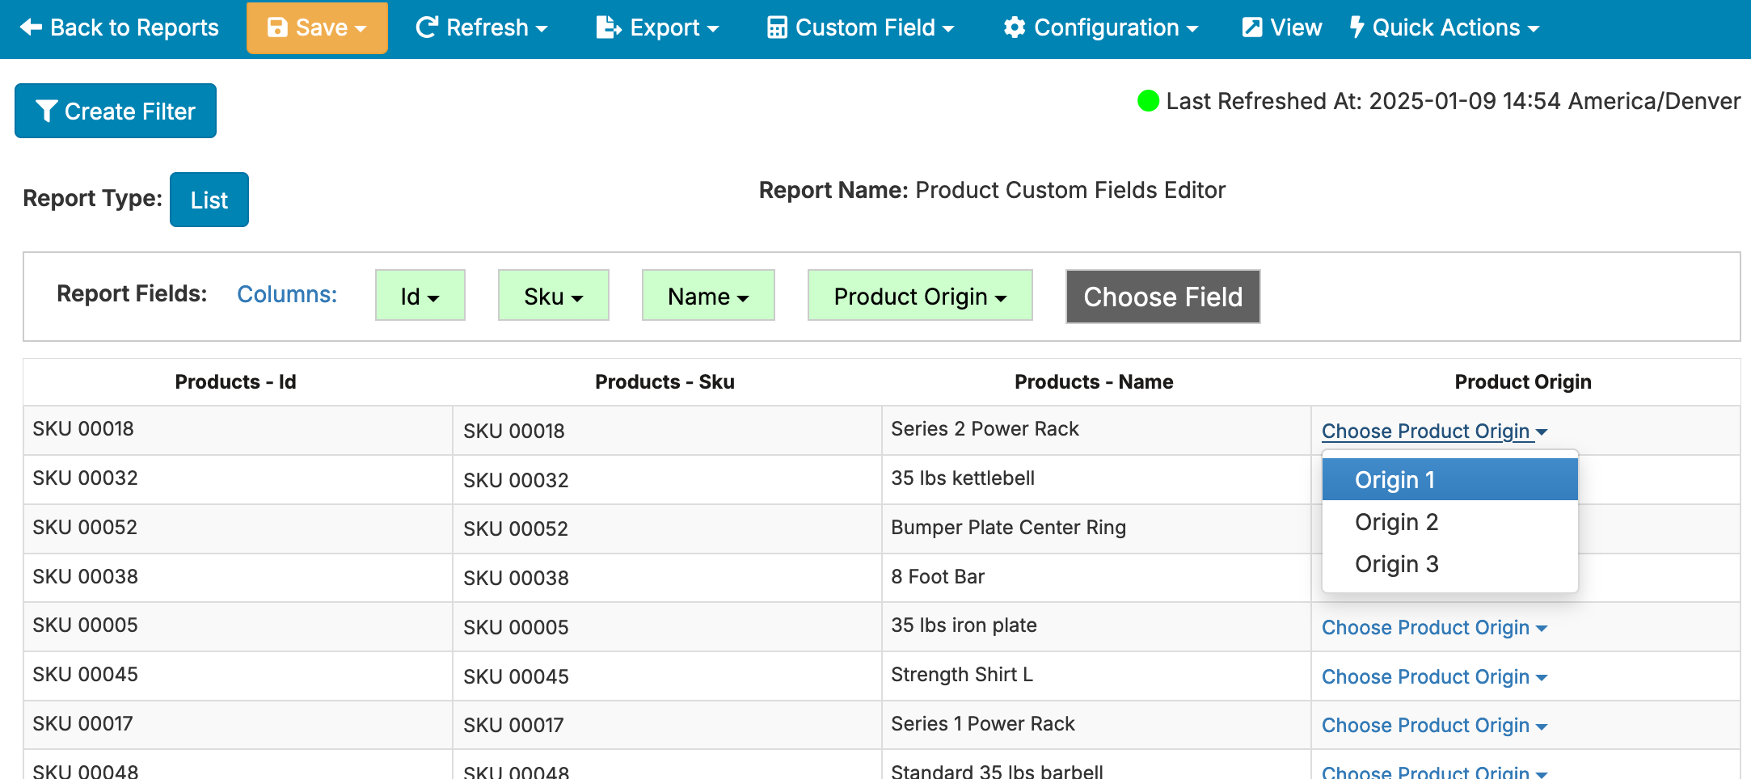The image size is (1751, 779).
Task: Expand the Sku column dropdown
Action: point(553,297)
